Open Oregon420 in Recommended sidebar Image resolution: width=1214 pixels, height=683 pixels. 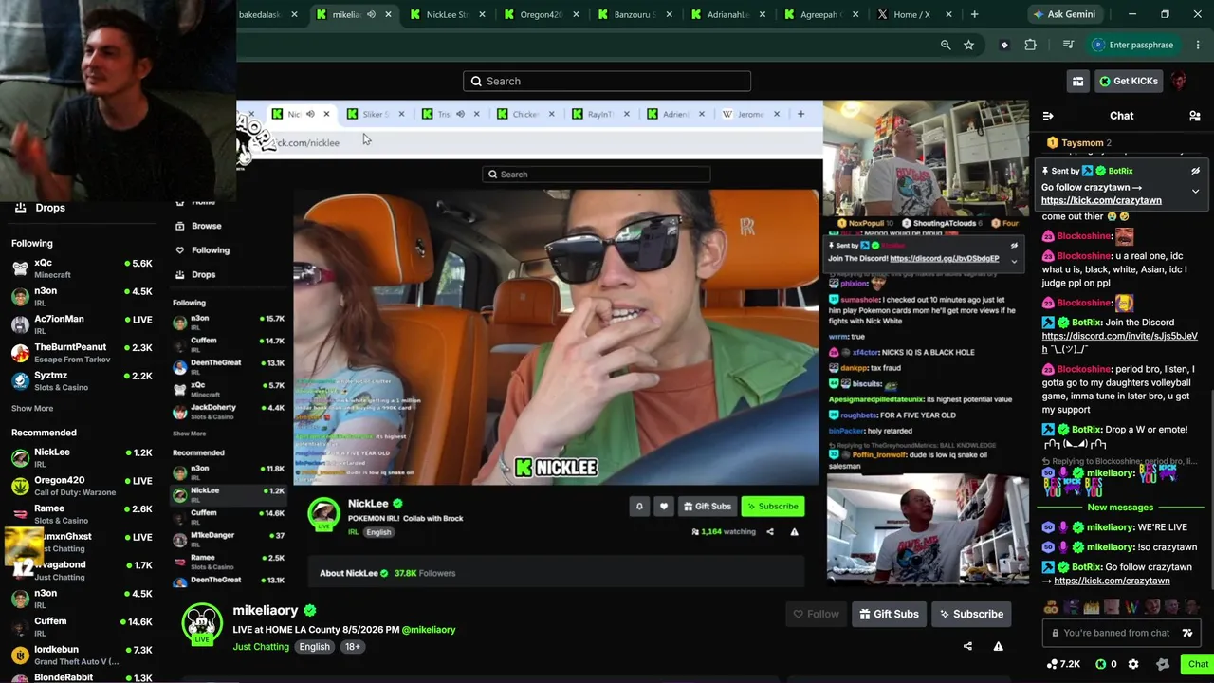(x=81, y=486)
